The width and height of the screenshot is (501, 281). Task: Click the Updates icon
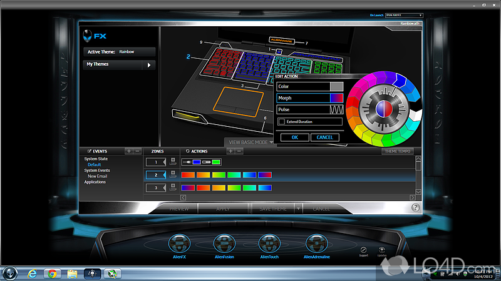click(381, 250)
